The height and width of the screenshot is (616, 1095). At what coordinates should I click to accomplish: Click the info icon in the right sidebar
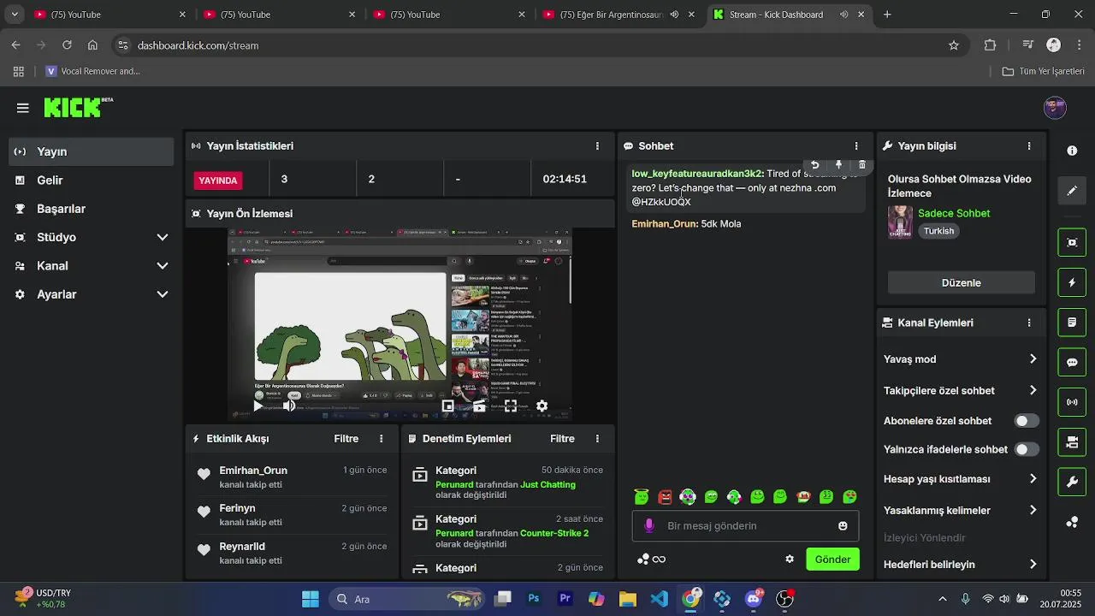(x=1072, y=151)
